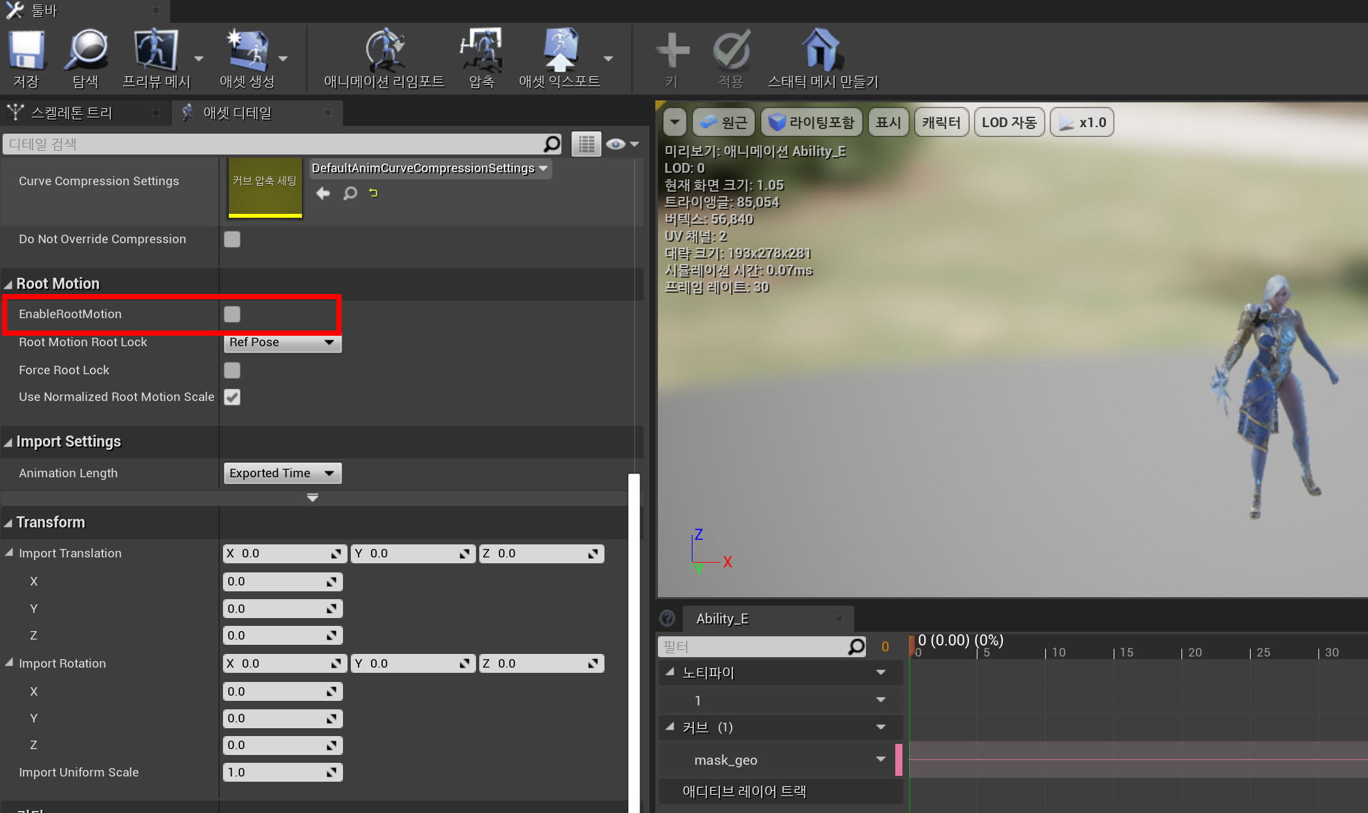The height and width of the screenshot is (813, 1368).
Task: Collapse Import Translation row
Action: tap(9, 553)
